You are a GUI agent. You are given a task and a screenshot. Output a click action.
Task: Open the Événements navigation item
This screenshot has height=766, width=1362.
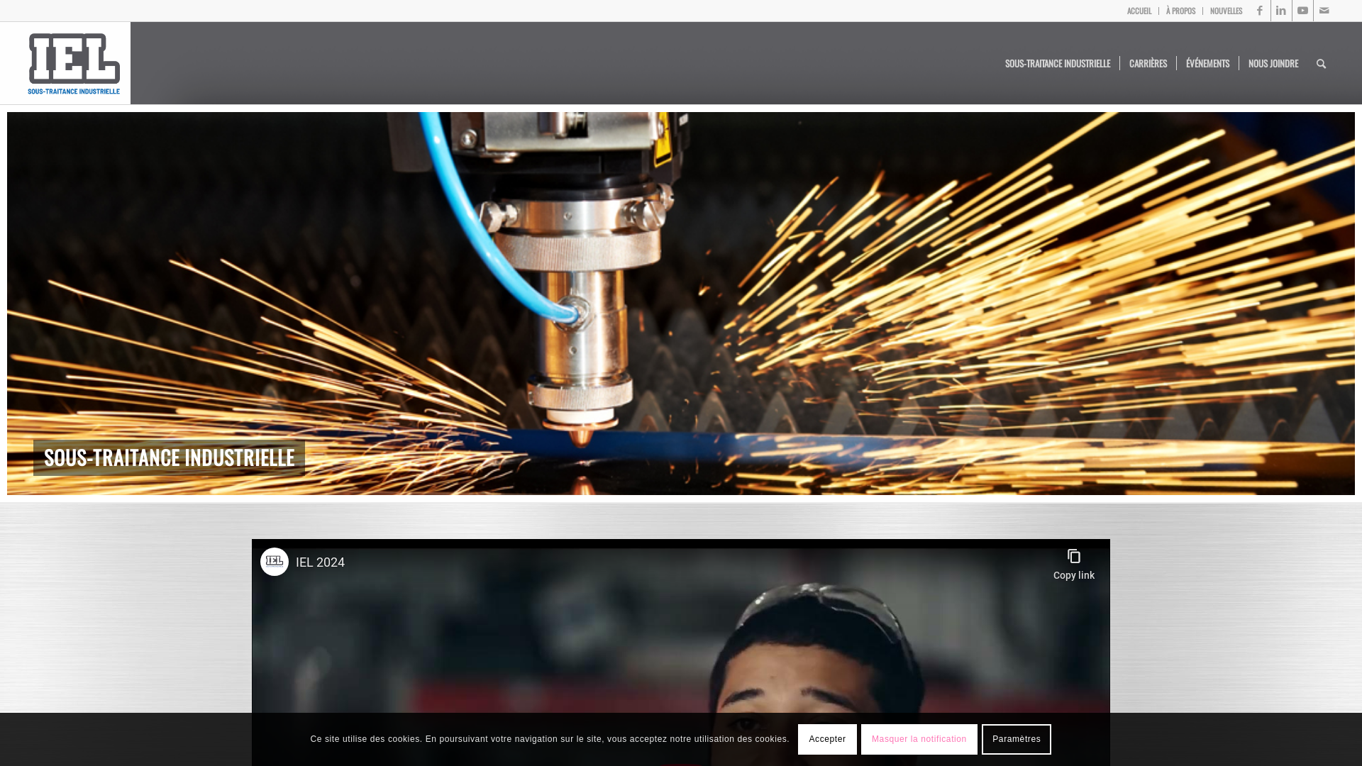click(x=1207, y=63)
